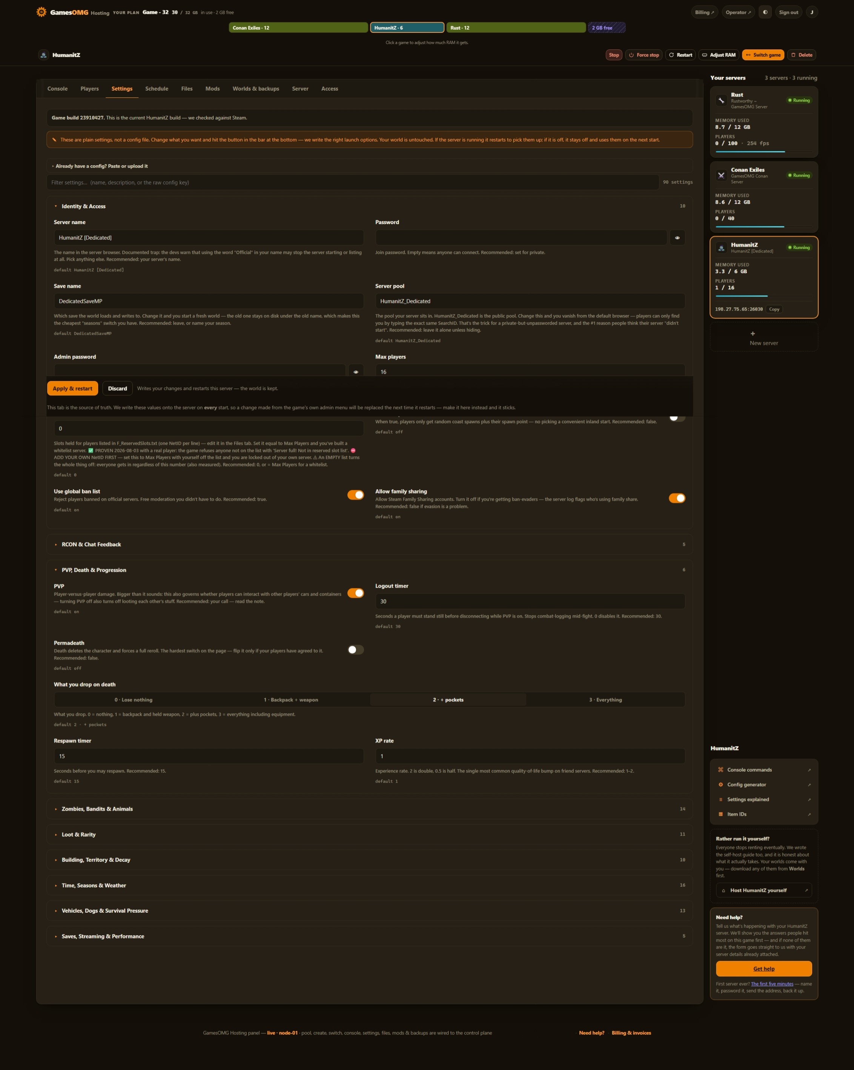Click the Conan Exiles server card icon
Viewport: 854px width, 1070px height.
click(x=722, y=176)
